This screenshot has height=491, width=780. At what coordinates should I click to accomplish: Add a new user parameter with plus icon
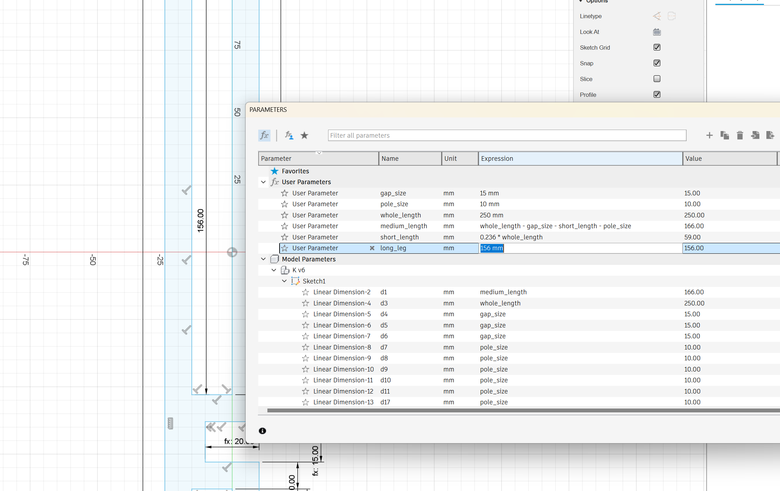click(x=709, y=135)
